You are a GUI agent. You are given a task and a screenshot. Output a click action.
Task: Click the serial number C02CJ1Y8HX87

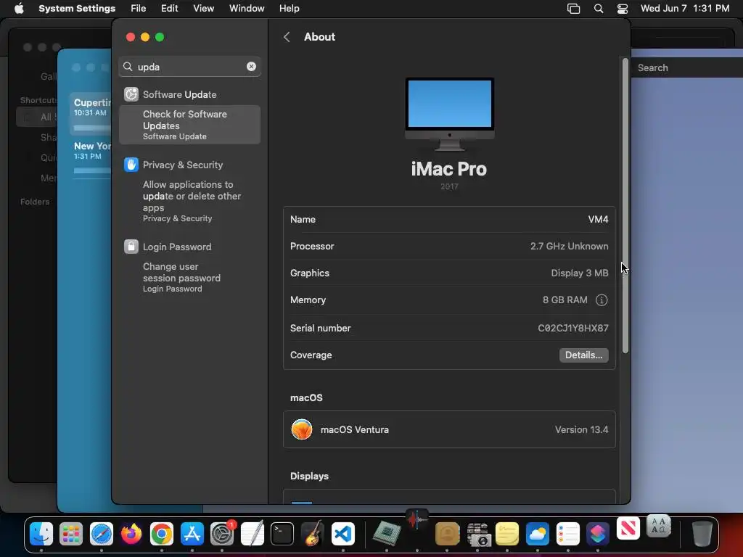pyautogui.click(x=573, y=329)
